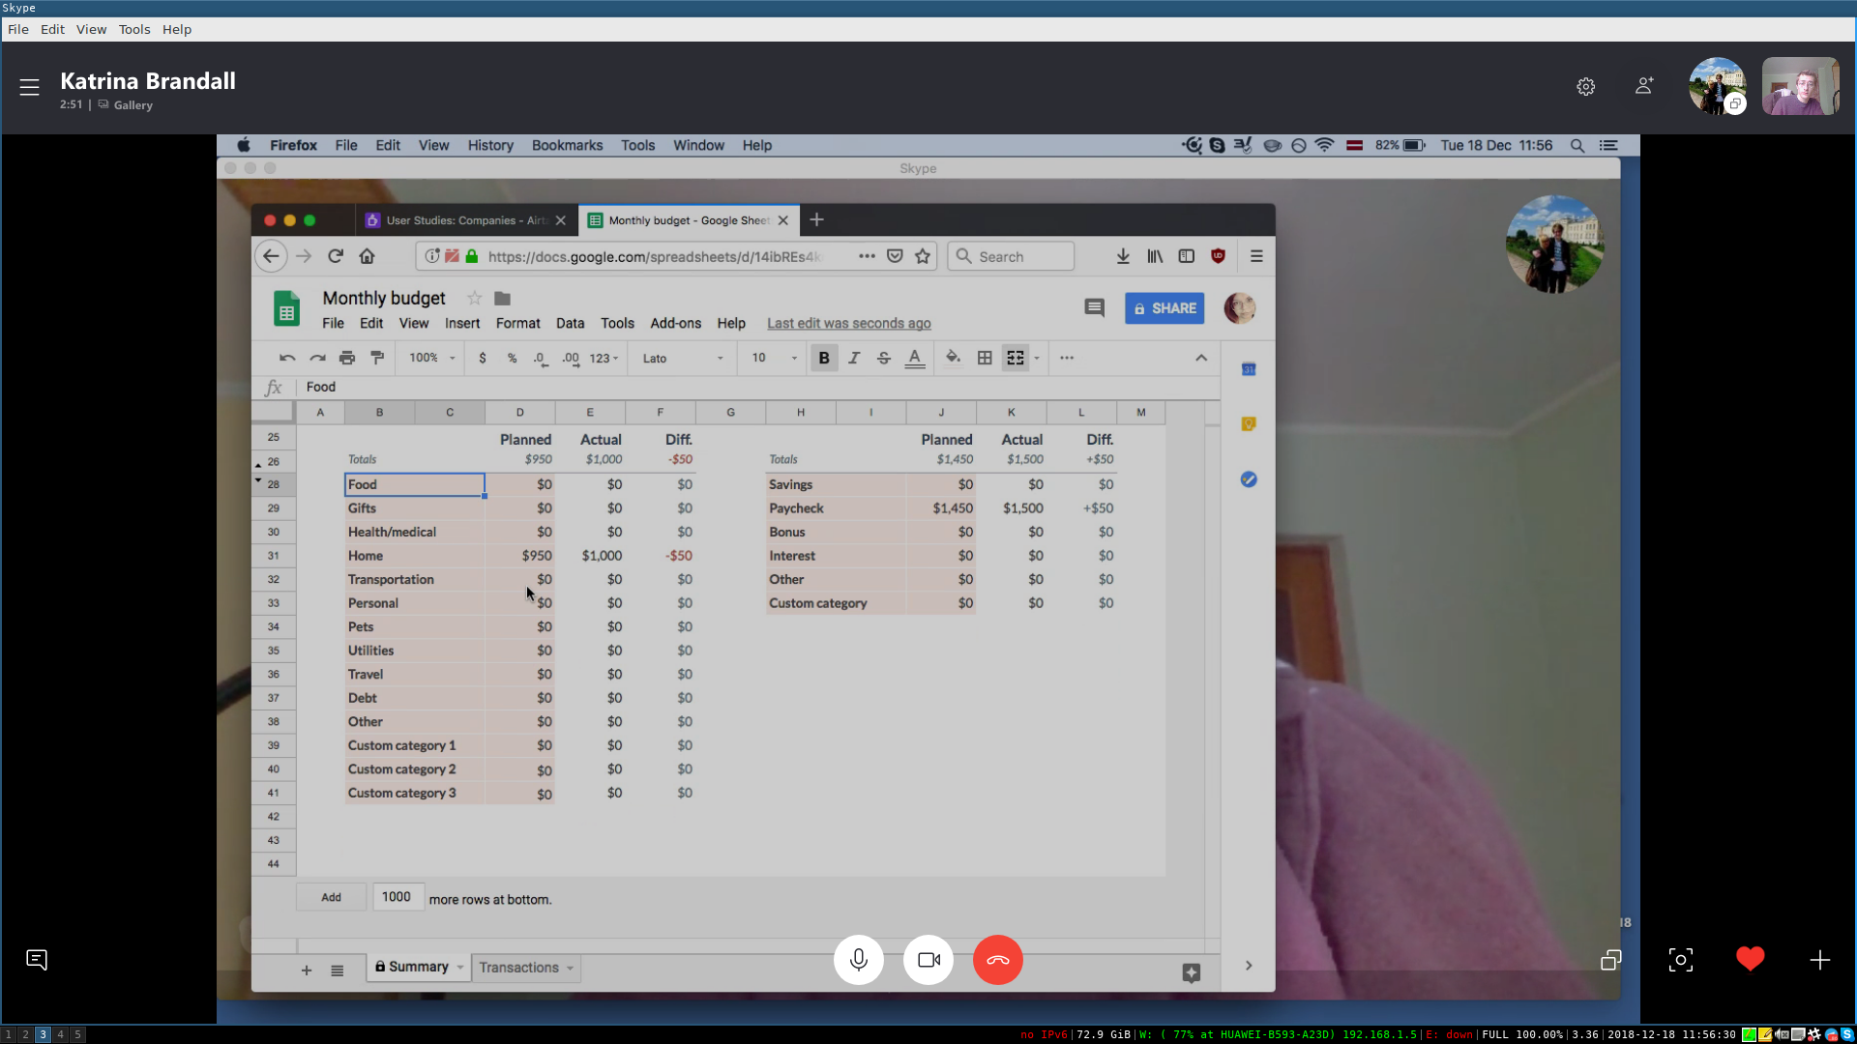Open the Lato font dropdown
The width and height of the screenshot is (1857, 1044).
pyautogui.click(x=683, y=358)
